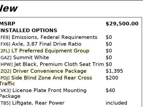Click the word Traffic on the wrapped line

7,84
